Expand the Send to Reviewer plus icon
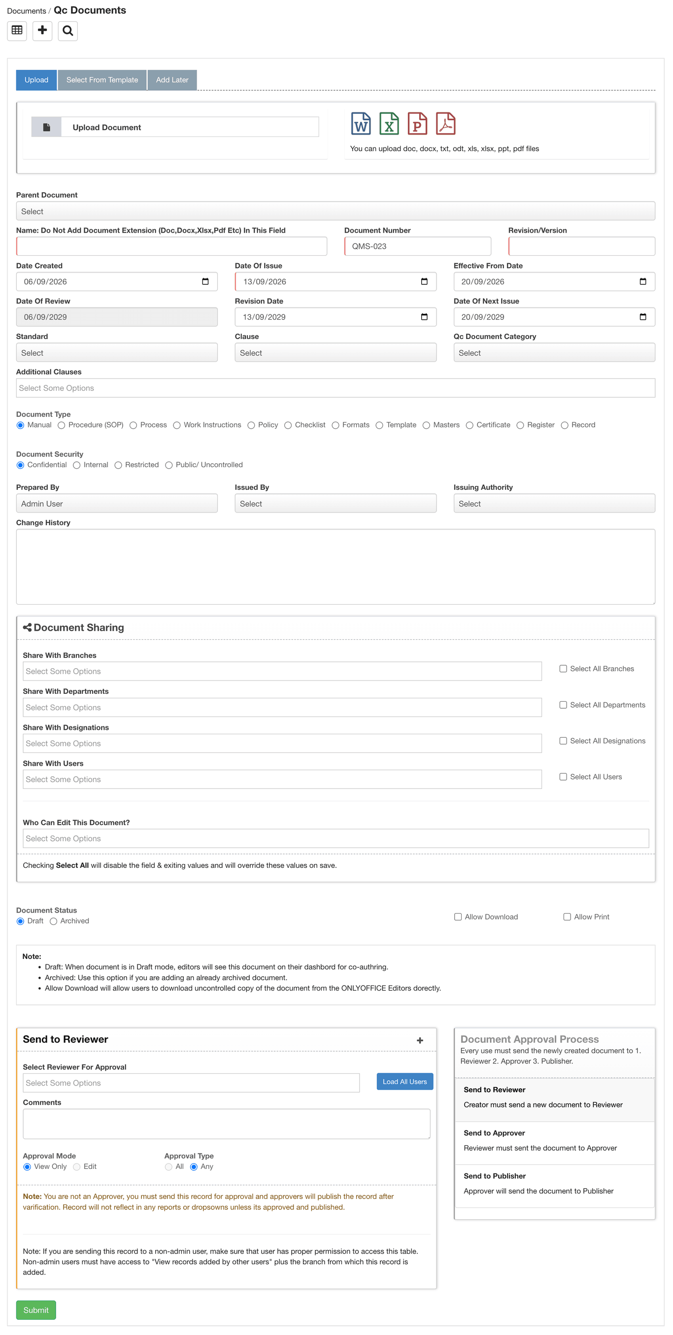Viewport: 673px width, 1335px height. click(x=420, y=1041)
